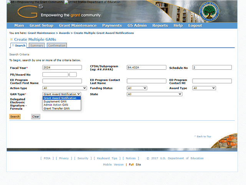Select Grant Award Notification option in list
Image resolution: width=246 pixels, height=185 pixels.
[62, 98]
